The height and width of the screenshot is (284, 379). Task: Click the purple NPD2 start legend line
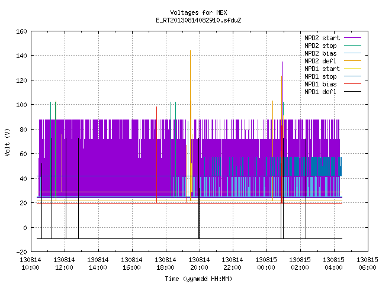(x=352, y=38)
